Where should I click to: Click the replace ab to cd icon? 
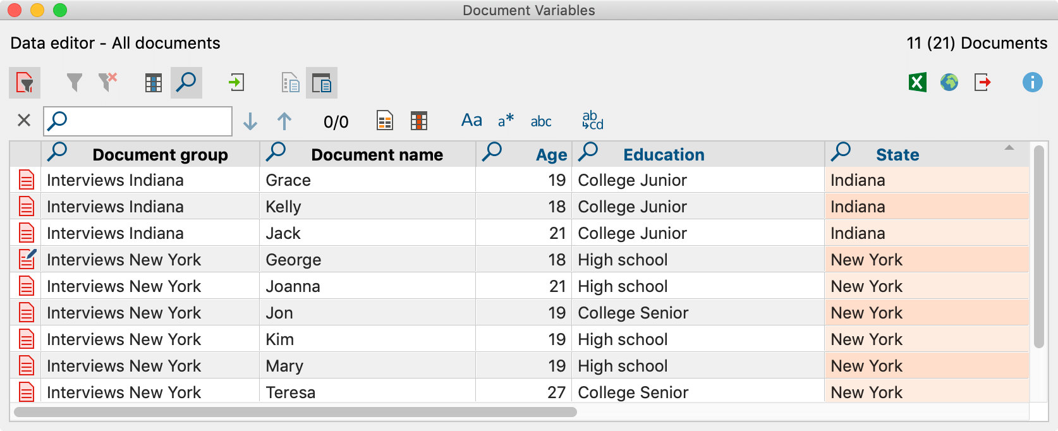592,120
